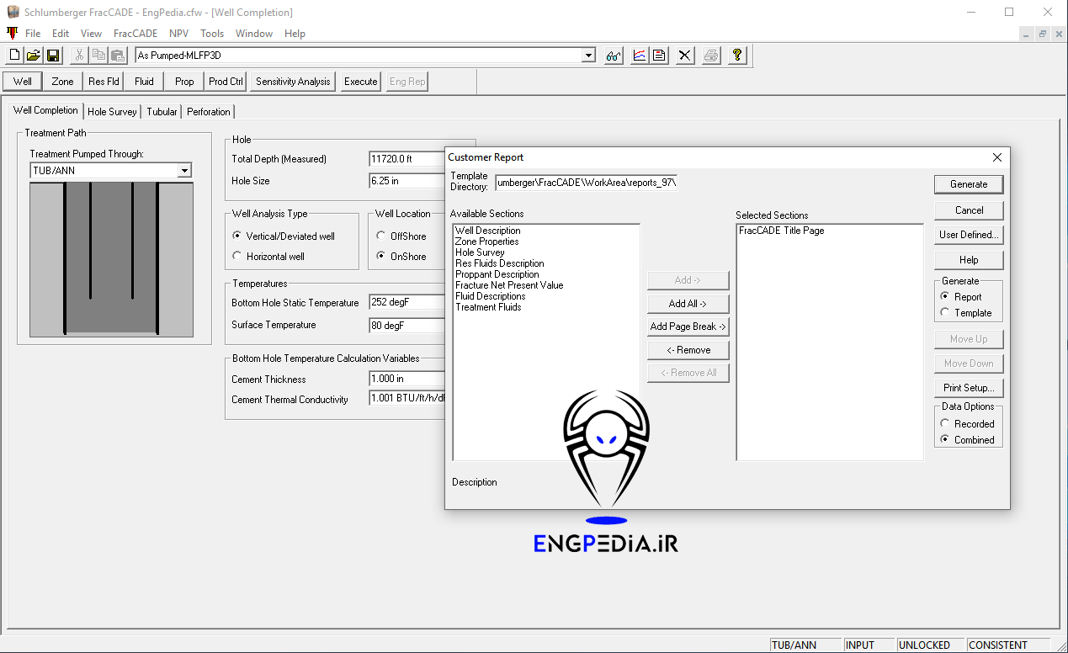Enable the Recorded data option
This screenshot has width=1068, height=653.
click(x=944, y=425)
